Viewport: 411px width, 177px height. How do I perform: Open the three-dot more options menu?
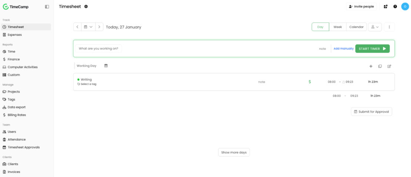(x=389, y=27)
